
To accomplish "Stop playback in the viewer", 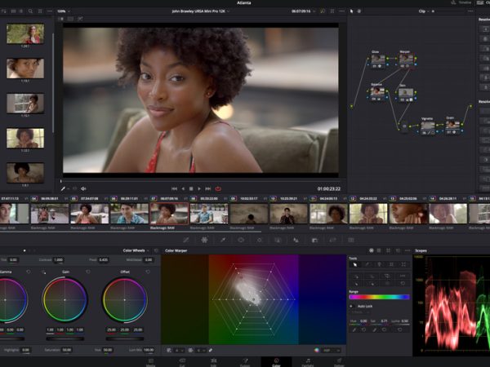I will pos(191,189).
